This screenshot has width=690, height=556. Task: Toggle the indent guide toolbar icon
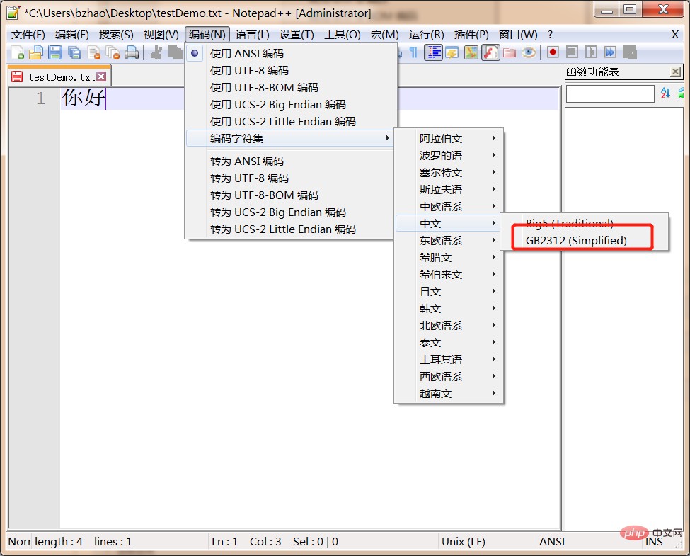tap(433, 53)
